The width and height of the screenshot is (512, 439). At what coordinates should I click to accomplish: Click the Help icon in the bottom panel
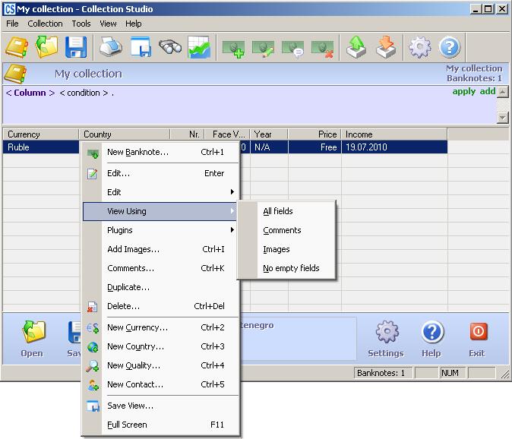tap(432, 332)
